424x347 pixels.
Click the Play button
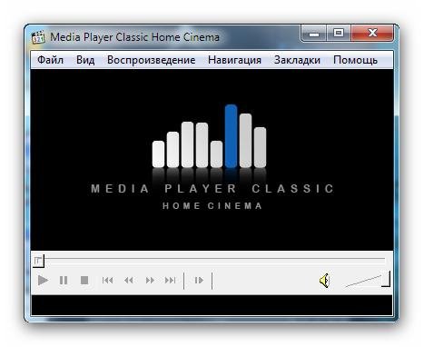(x=43, y=281)
